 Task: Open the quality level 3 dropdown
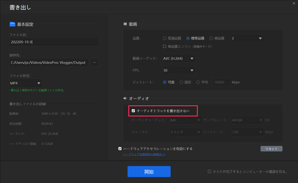point(246,38)
